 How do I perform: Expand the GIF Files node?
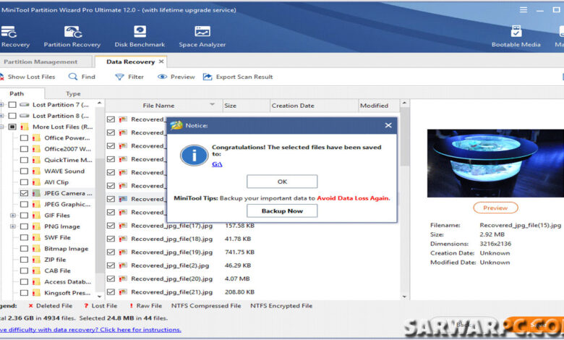[x=13, y=215]
